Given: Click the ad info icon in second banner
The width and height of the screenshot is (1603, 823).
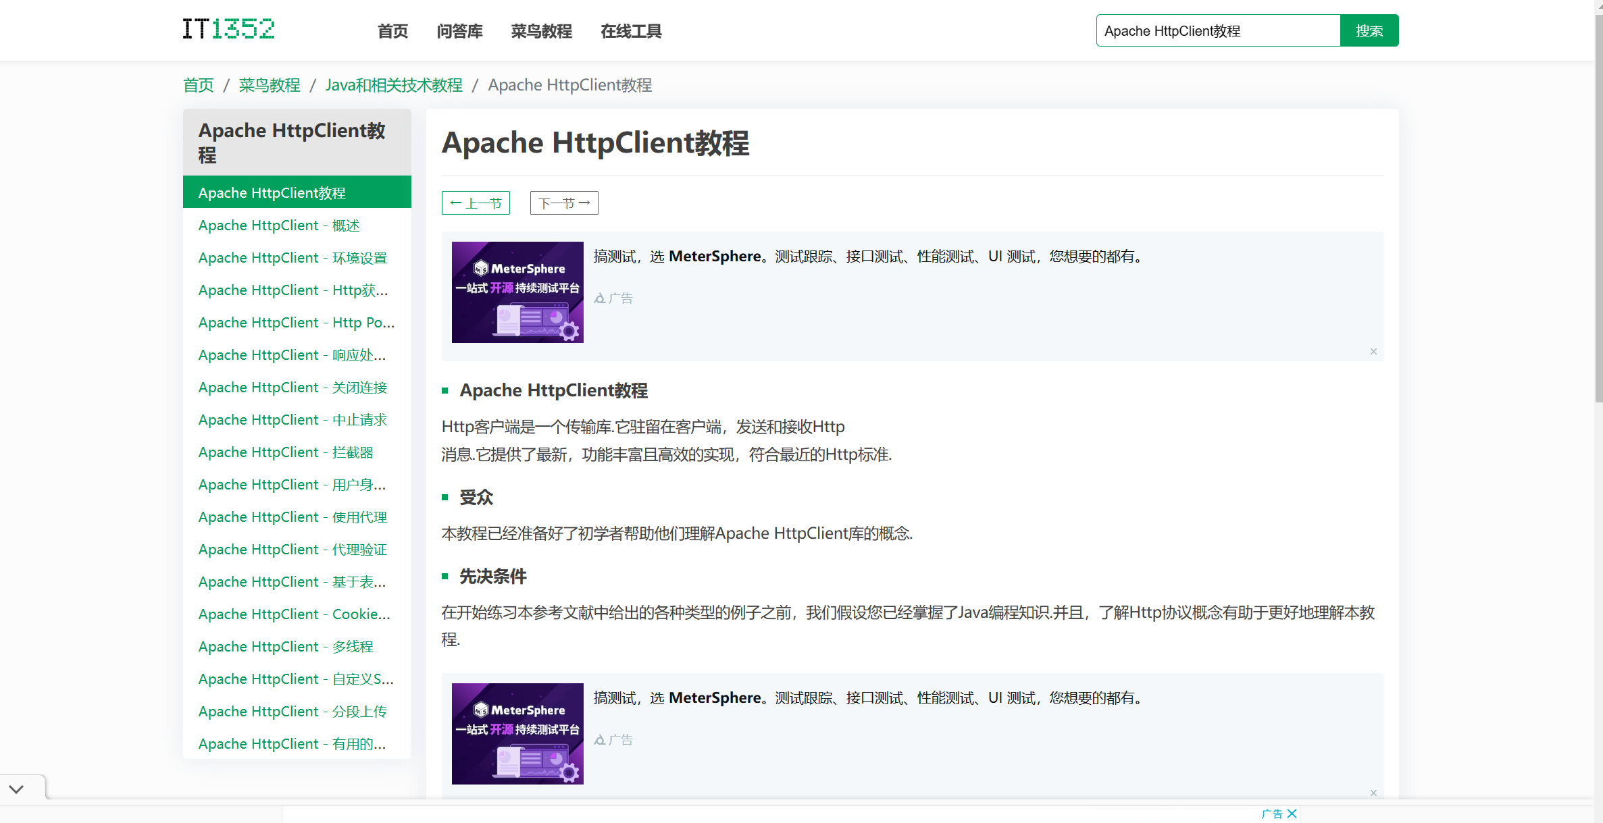Looking at the screenshot, I should tap(600, 740).
